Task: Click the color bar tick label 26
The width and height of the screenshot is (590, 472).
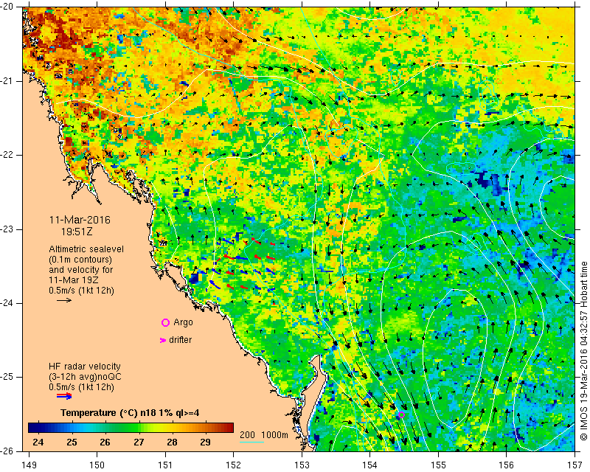Action: pyautogui.click(x=105, y=442)
